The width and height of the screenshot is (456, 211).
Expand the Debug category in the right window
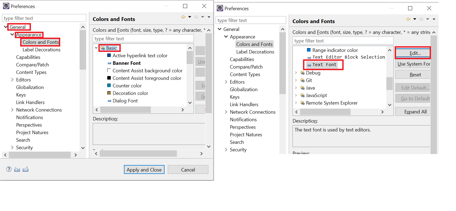(x=296, y=73)
